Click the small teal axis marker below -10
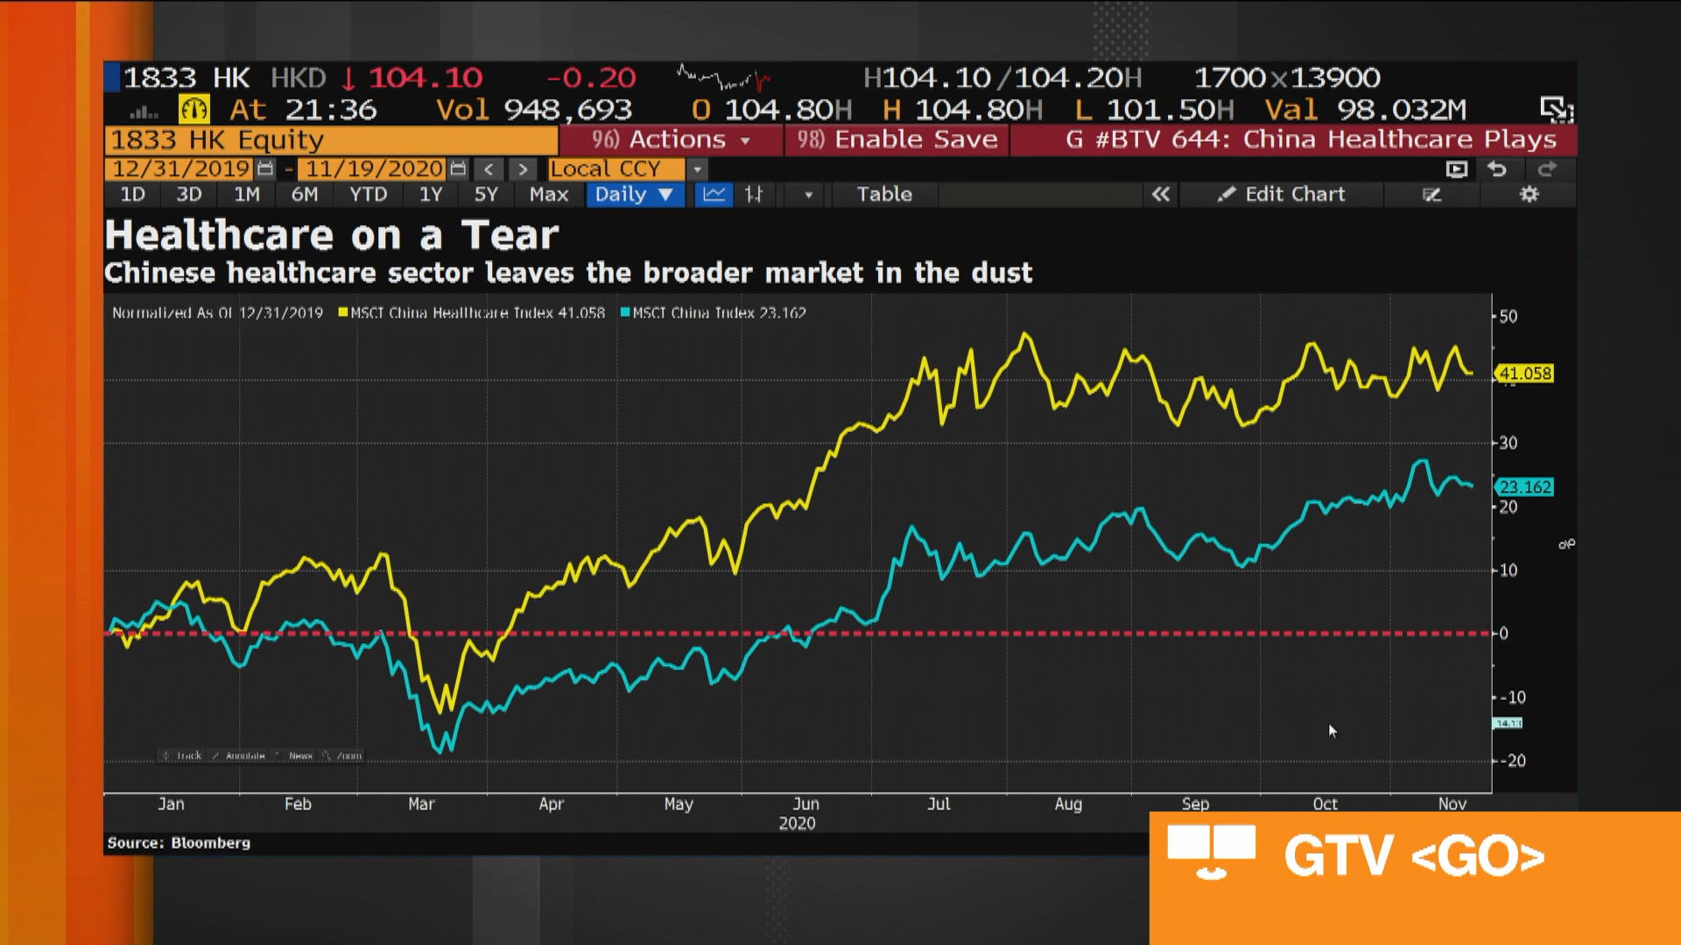This screenshot has height=945, width=1681. click(1508, 724)
